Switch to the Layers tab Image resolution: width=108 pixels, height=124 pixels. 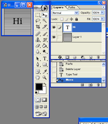pos(59,7)
